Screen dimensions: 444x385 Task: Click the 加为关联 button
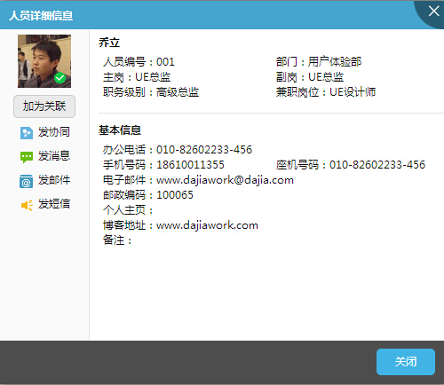pos(44,106)
